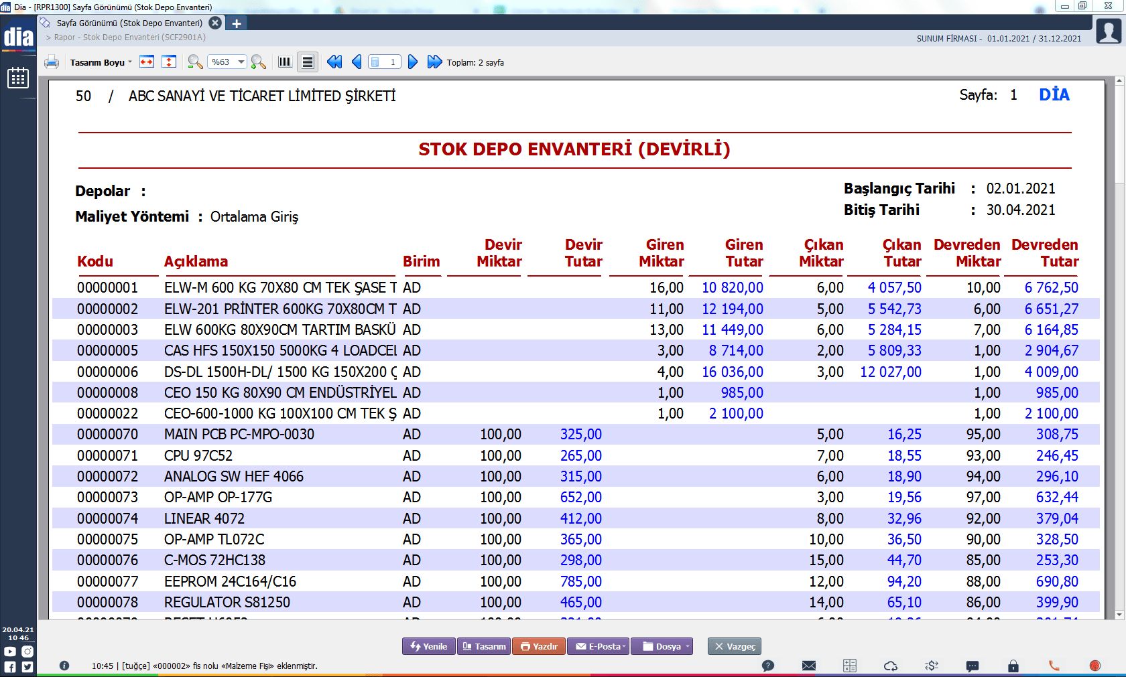Open the calculator icon in status bar

point(850,666)
